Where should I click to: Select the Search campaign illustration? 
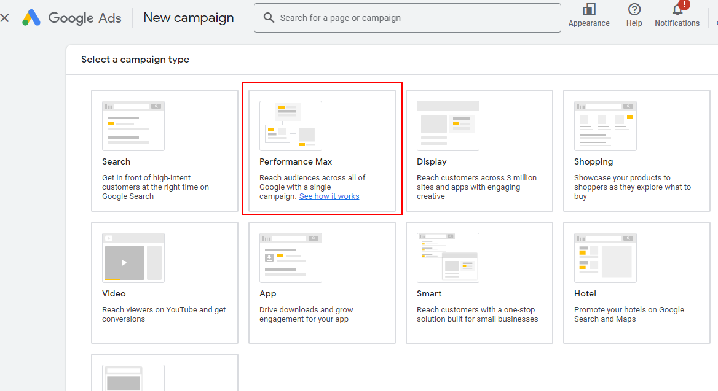pos(133,126)
